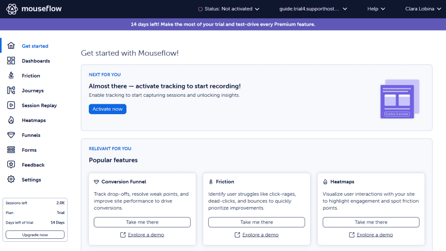Click the confirm and activate illustration

[400, 99]
